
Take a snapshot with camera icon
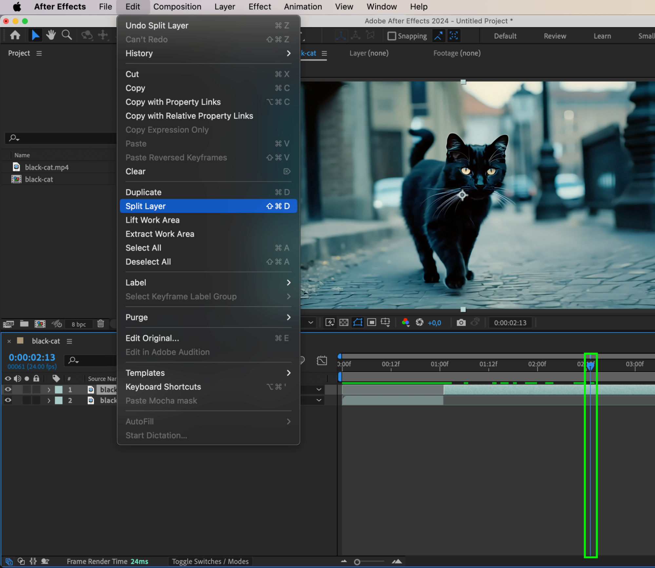[461, 323]
